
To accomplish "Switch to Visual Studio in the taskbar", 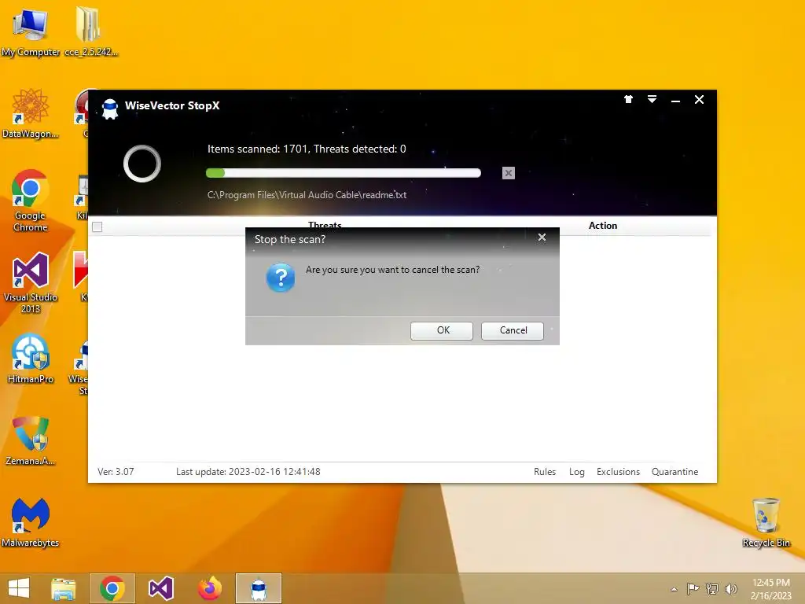I will (160, 588).
